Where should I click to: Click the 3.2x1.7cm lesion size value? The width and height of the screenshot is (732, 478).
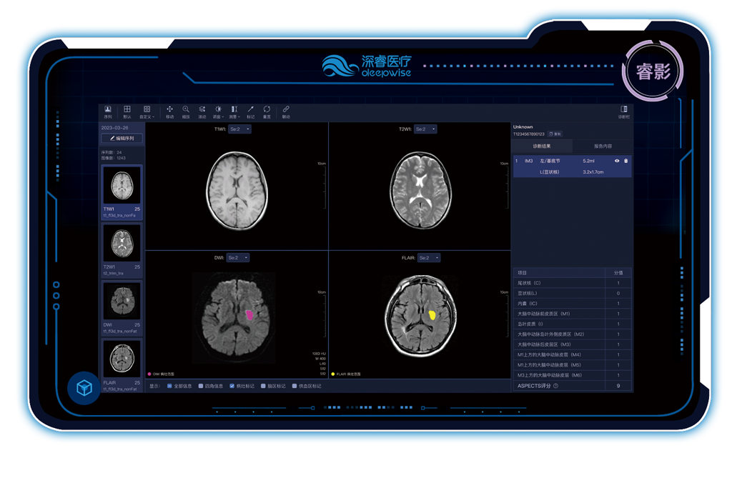point(593,172)
